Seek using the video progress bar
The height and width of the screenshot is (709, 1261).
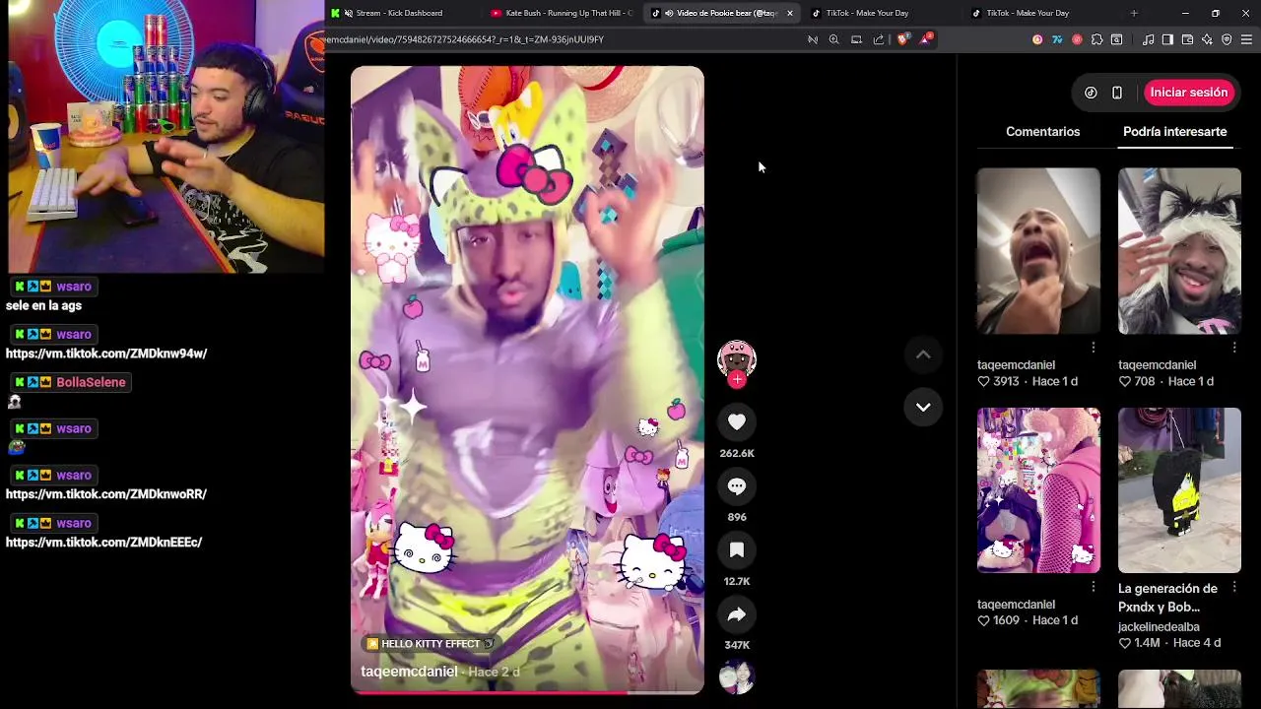pos(527,692)
